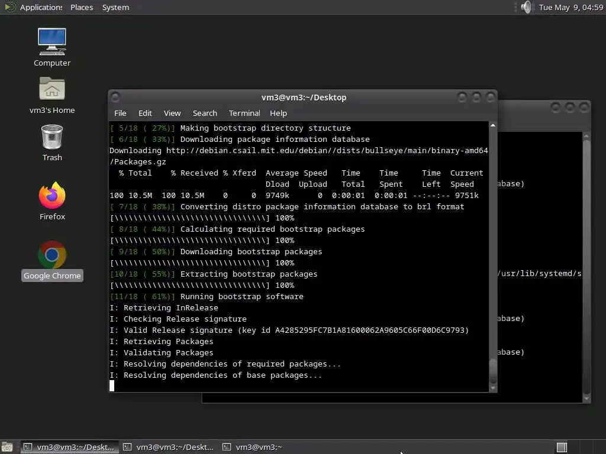Click the background terminal's scrollbar down arrow
The image size is (606, 454).
click(x=586, y=398)
